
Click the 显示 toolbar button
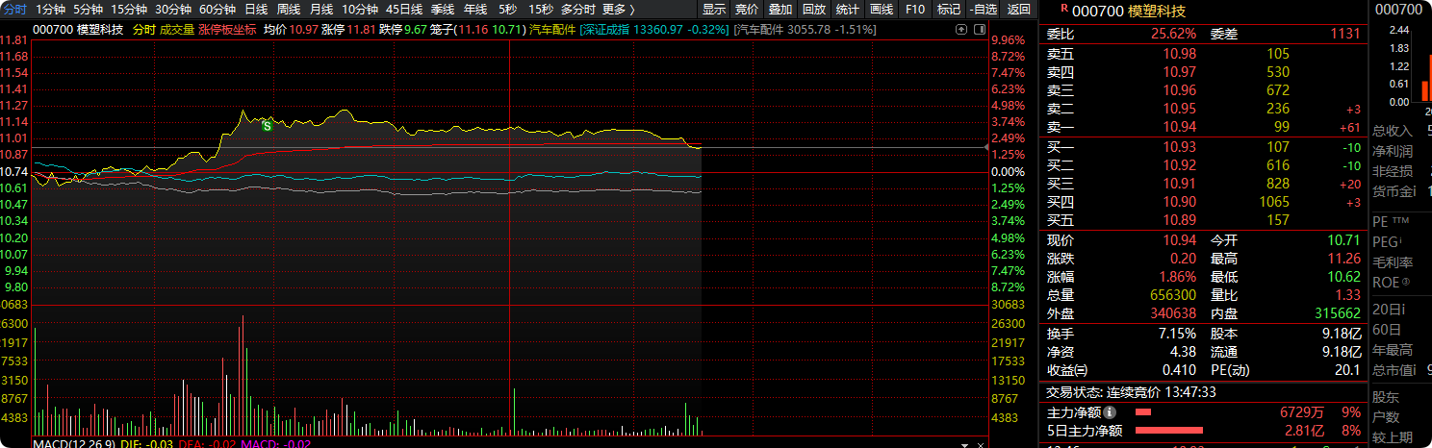point(714,9)
